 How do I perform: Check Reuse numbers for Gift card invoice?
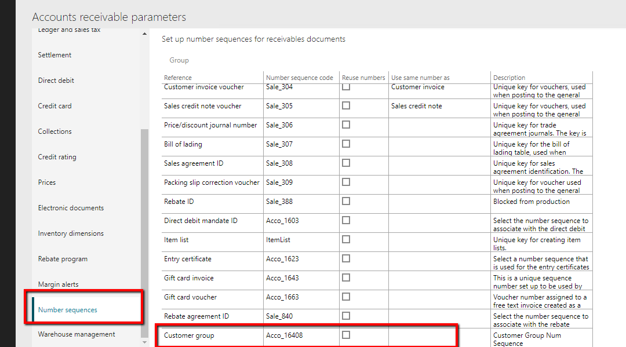click(x=346, y=277)
